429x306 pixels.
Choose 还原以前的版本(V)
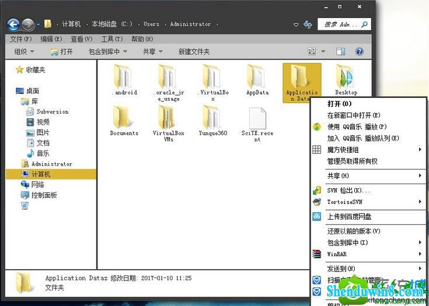(368, 231)
